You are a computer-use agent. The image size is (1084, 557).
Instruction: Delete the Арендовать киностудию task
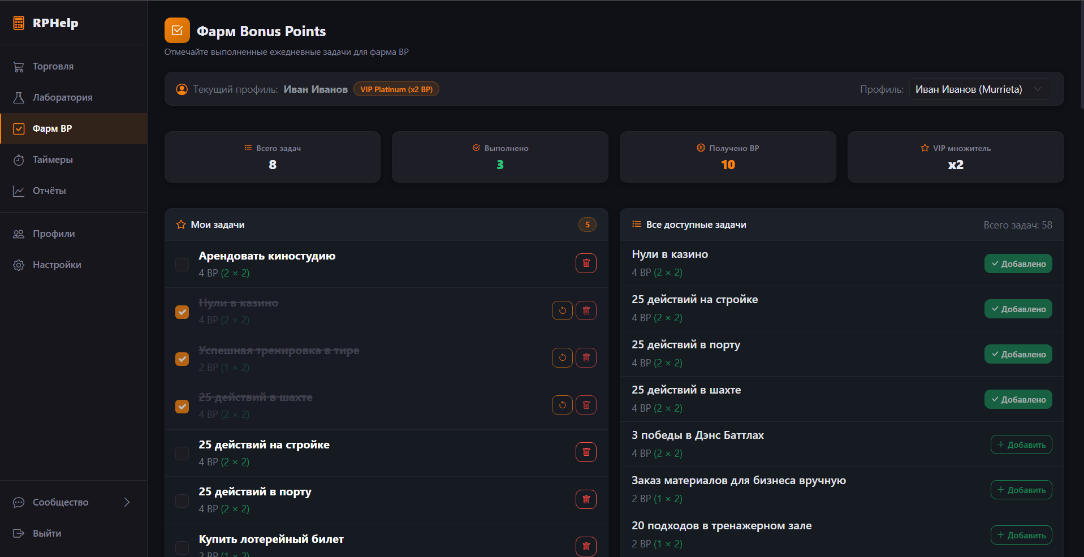click(586, 263)
